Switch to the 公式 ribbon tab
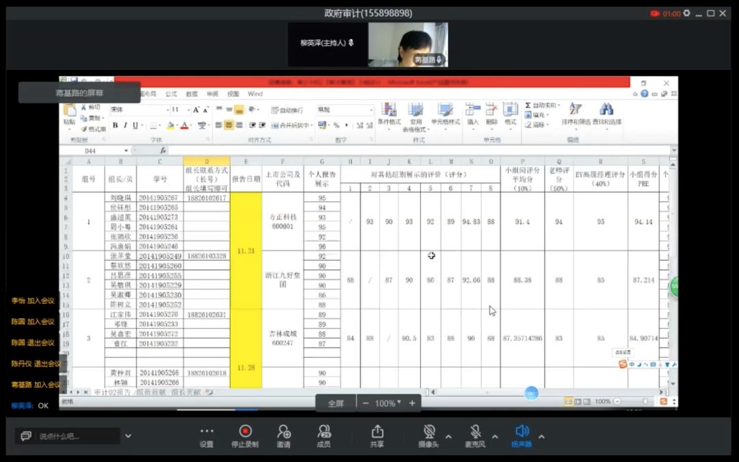739x462 pixels. [x=171, y=94]
